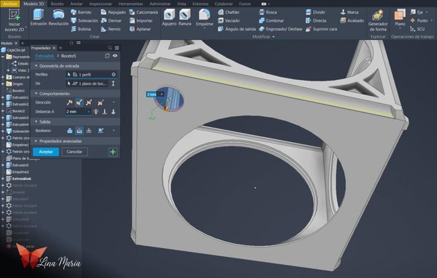The image size is (437, 278).
Task: Expand Extrusión1 in the model tree
Action: (2, 97)
